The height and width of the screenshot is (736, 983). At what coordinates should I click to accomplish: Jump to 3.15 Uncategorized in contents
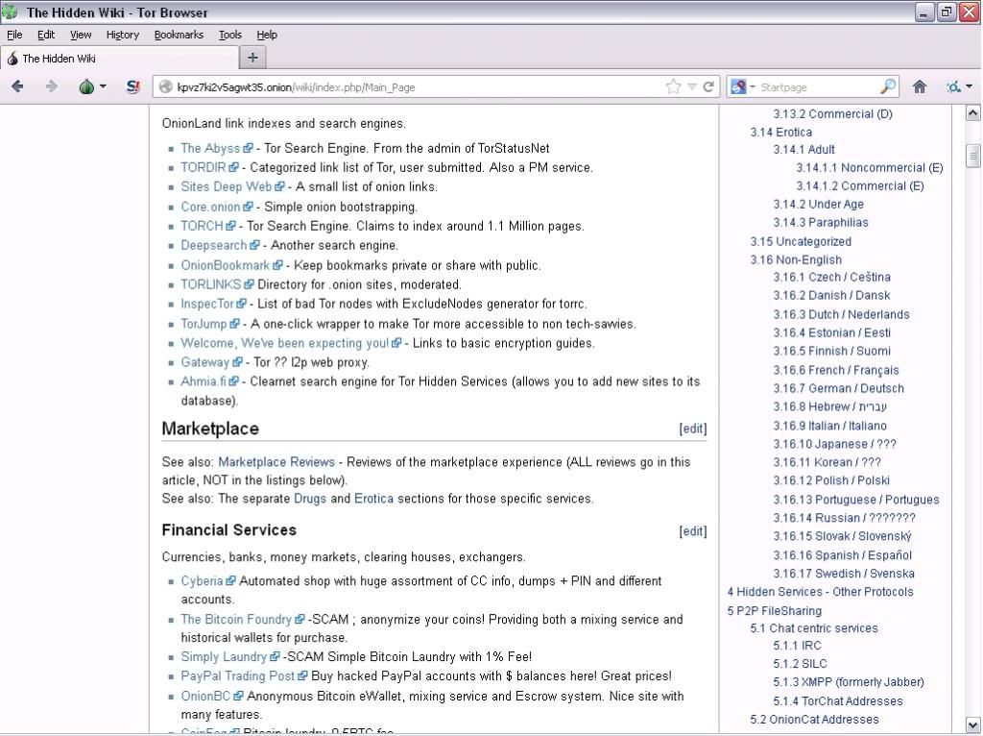pos(801,241)
